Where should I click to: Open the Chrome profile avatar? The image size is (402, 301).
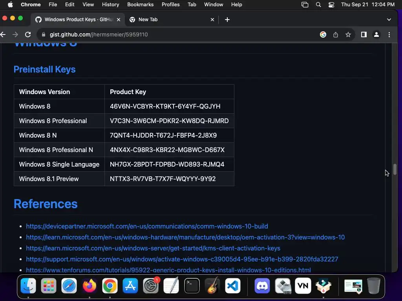(x=376, y=34)
